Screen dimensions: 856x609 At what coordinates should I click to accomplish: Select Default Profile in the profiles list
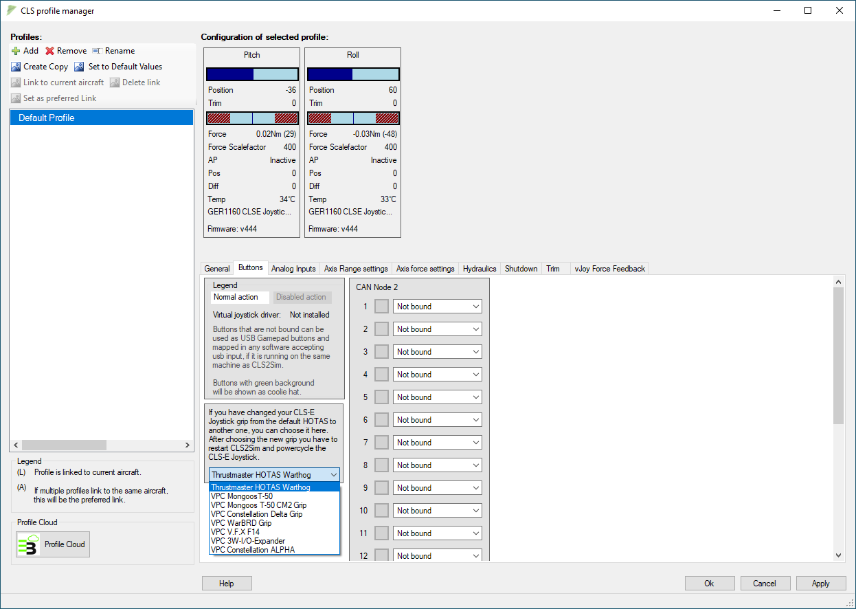tap(102, 118)
